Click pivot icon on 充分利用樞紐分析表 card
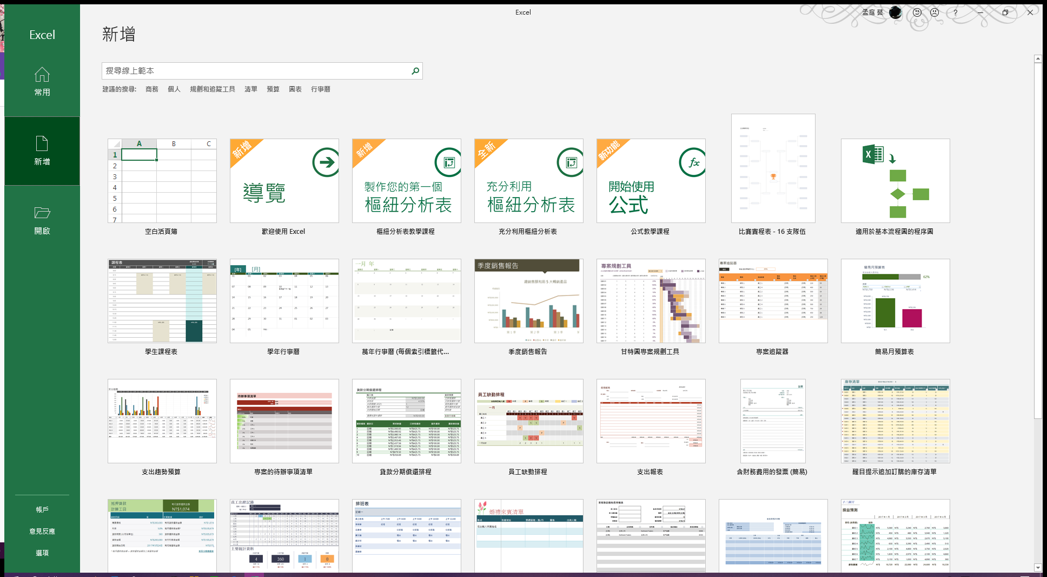The image size is (1047, 577). (x=571, y=162)
